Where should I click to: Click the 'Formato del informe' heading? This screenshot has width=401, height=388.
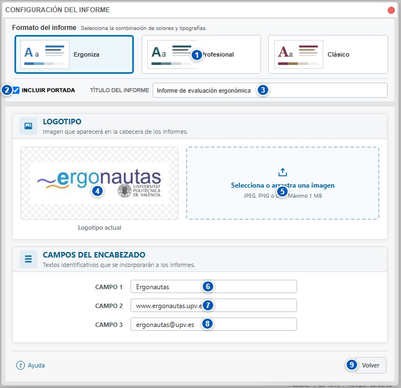(44, 28)
